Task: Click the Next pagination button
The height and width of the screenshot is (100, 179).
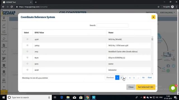Action: point(150,77)
